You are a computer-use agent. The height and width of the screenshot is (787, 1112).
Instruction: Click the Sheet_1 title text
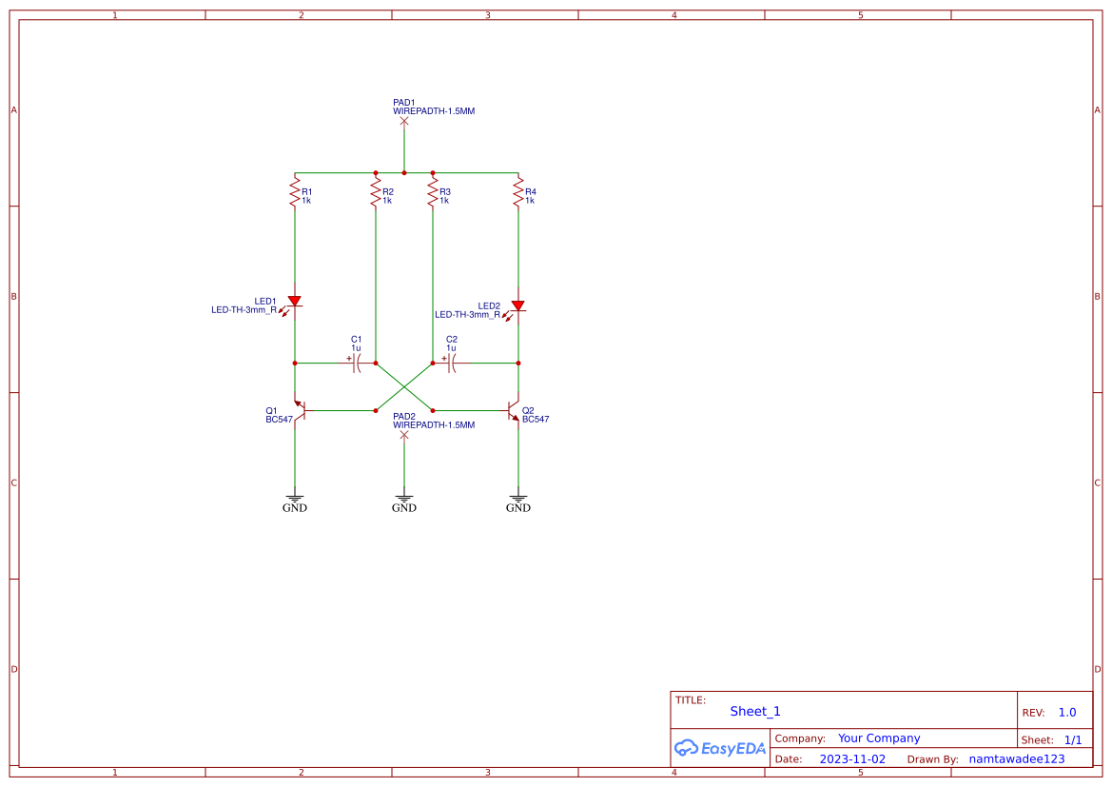[754, 711]
